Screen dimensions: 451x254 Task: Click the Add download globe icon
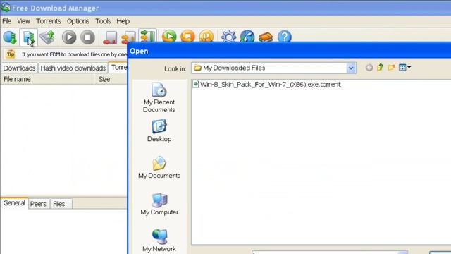[x=10, y=37]
